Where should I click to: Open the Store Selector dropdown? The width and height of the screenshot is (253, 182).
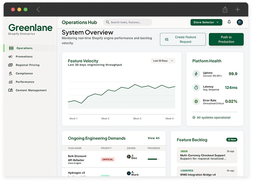(x=206, y=22)
